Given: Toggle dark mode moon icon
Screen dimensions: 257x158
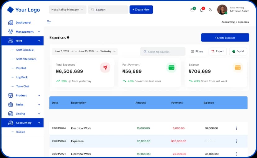Looking at the screenshot, I should [x=210, y=10].
